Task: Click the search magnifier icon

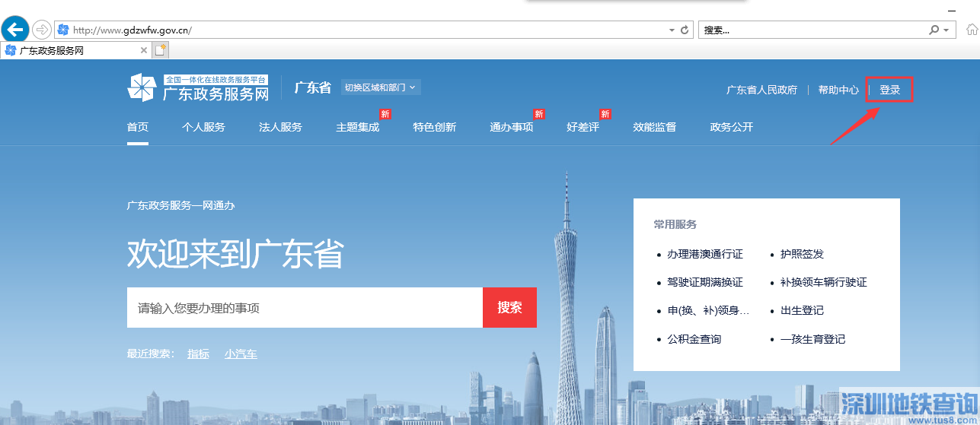Action: tap(934, 30)
